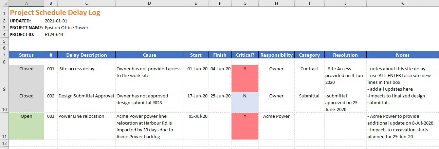Select column E header
The width and height of the screenshot is (439, 149).
[x=196, y=3]
